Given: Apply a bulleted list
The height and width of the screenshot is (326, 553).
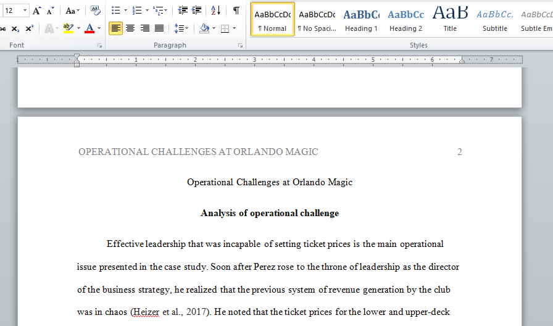Looking at the screenshot, I should tap(115, 10).
